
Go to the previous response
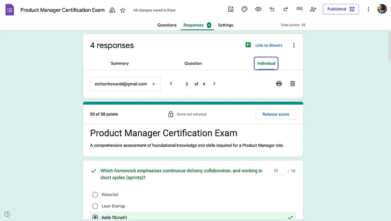(171, 84)
